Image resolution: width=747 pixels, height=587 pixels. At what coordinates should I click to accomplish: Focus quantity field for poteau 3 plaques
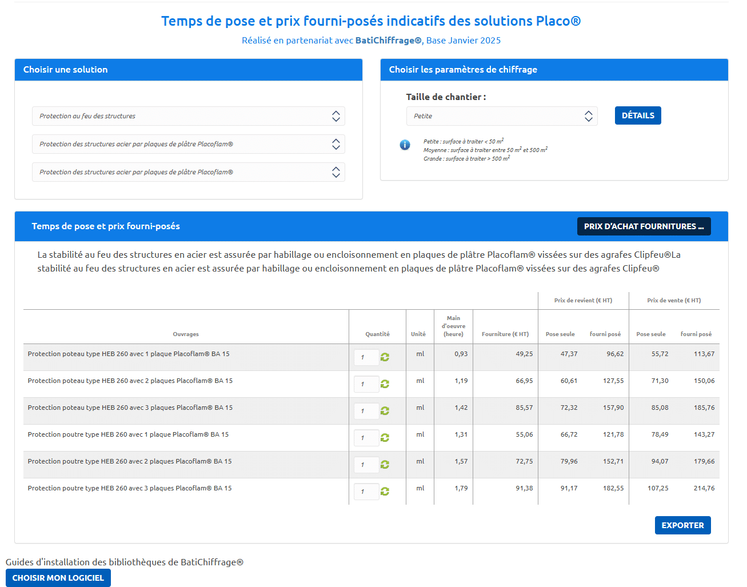tap(366, 411)
